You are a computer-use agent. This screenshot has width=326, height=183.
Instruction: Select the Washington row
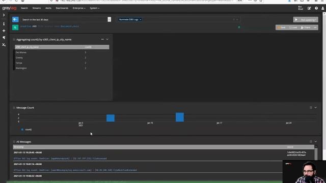(62, 68)
